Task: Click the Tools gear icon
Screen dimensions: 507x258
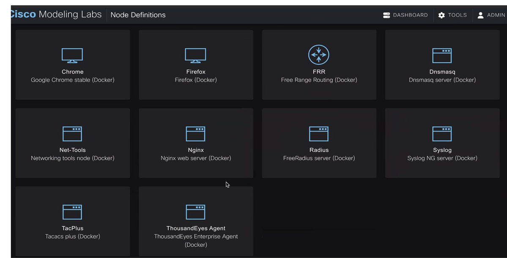Action: [441, 15]
